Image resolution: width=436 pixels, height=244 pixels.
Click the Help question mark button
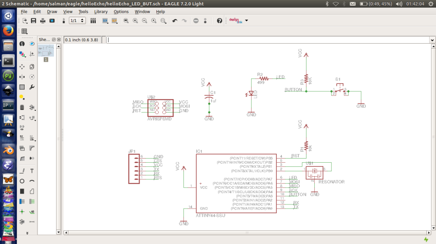coord(219,21)
